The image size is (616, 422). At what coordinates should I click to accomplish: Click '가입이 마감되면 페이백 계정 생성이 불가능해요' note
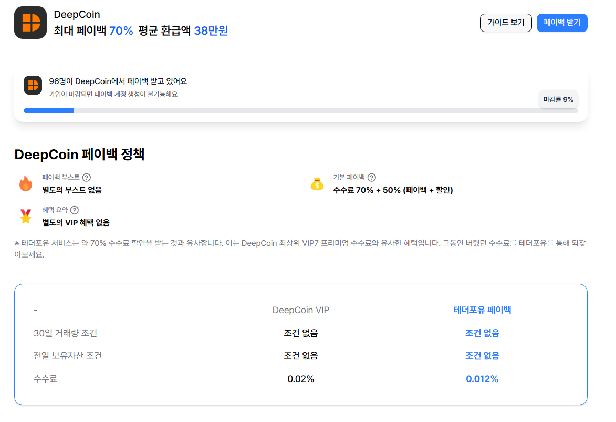(x=113, y=95)
